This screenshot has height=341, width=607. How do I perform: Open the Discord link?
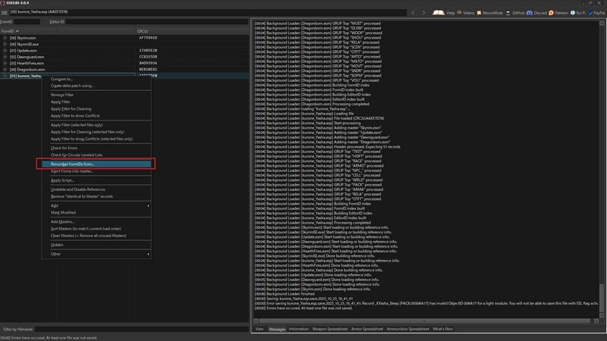[x=536, y=13]
